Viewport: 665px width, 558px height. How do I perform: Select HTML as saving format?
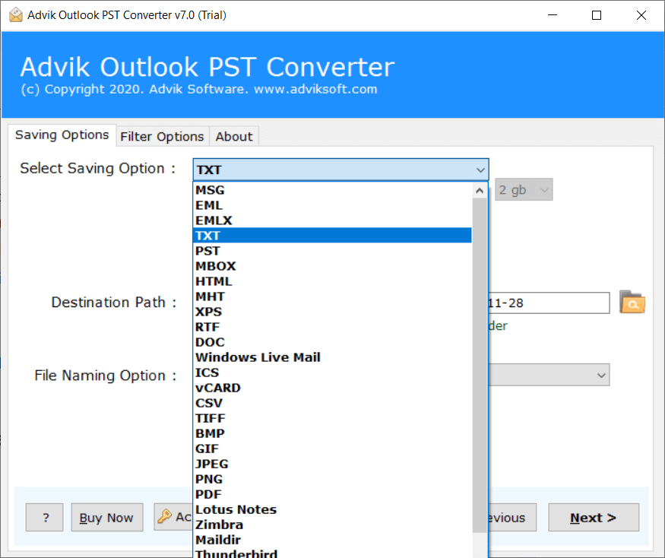332,281
